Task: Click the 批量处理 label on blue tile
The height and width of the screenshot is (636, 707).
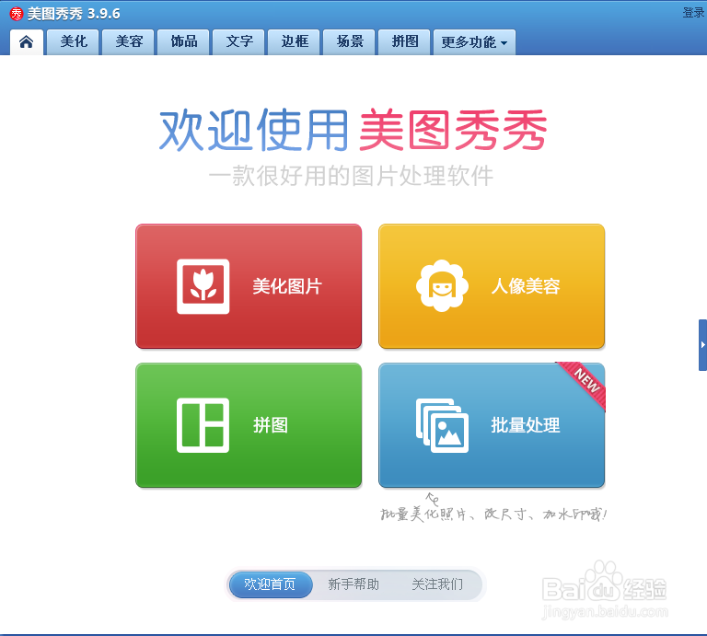Action: [526, 425]
